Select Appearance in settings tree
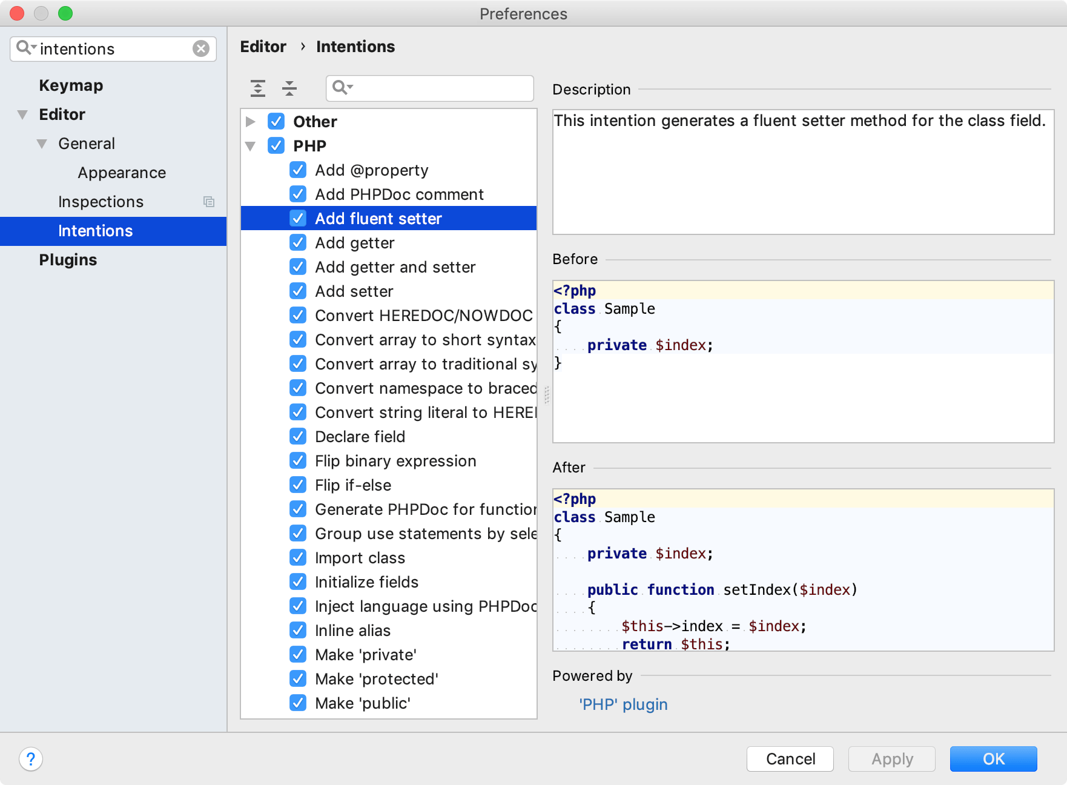 [122, 173]
